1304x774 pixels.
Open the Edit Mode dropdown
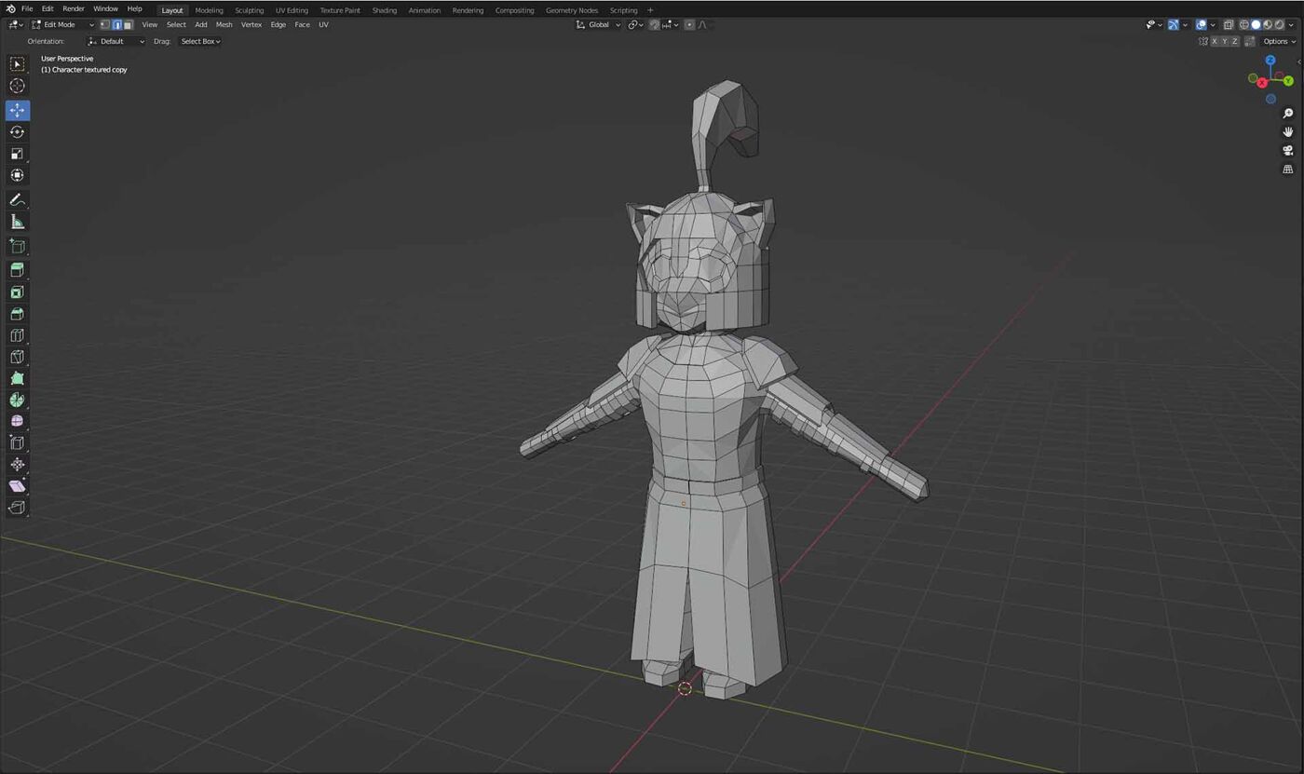click(63, 25)
